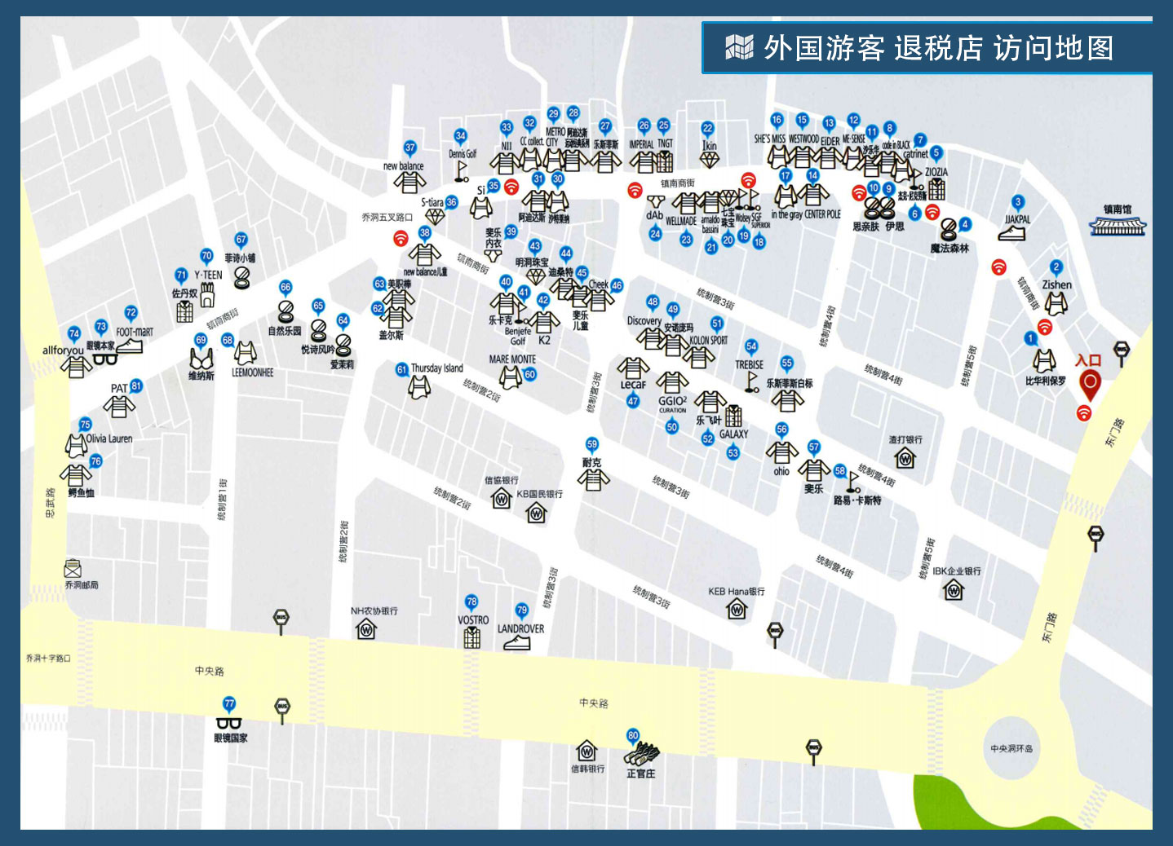
Task: Click the 中央洞环岛 roundabout label
Action: (1011, 748)
